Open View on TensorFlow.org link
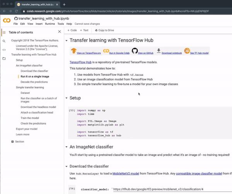The image size is (232, 194). coord(89,53)
